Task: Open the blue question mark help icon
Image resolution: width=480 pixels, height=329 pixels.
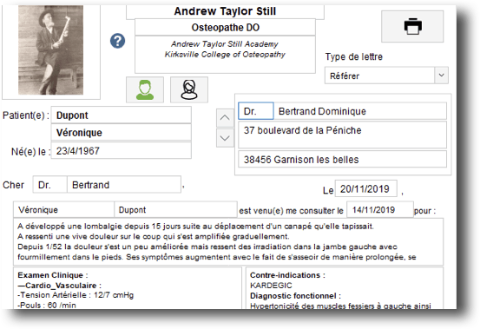Action: (x=117, y=41)
